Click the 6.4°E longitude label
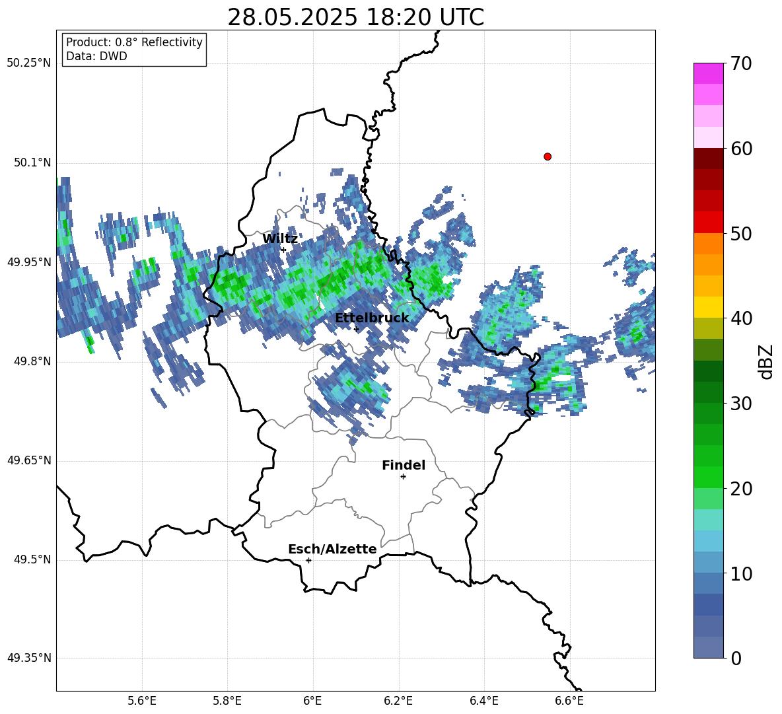Screen dimensions: 782x714 (483, 701)
